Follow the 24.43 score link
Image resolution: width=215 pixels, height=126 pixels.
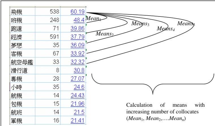pos(77,95)
